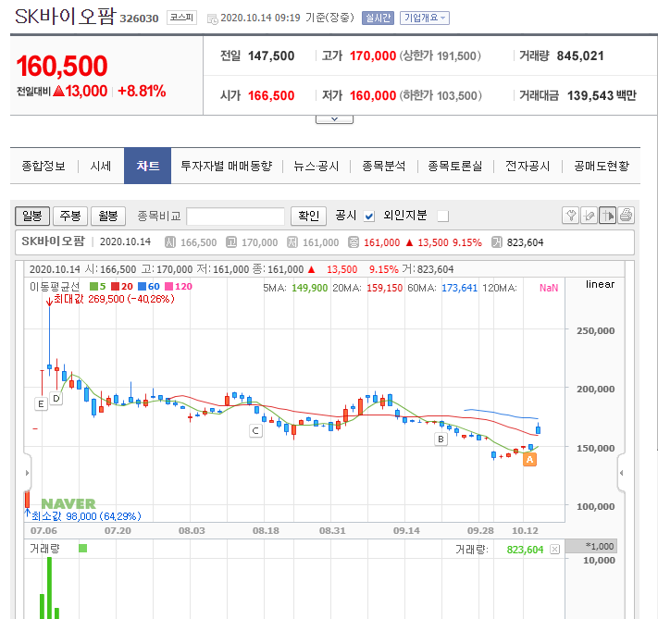Viewport: 658px width, 619px height.
Task: Open the chart settings wrench icon
Action: coord(570,216)
